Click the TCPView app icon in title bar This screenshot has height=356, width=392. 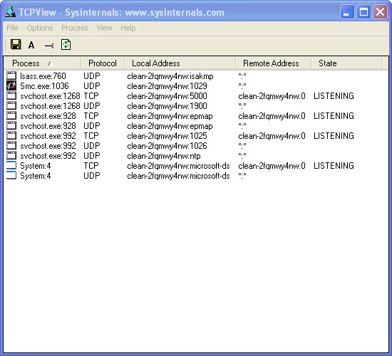pyautogui.click(x=10, y=11)
